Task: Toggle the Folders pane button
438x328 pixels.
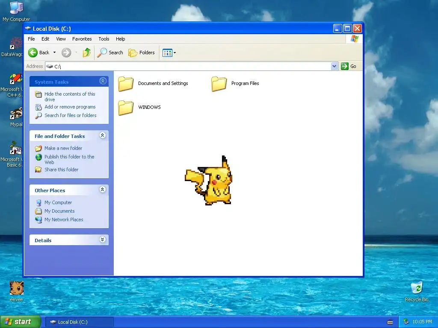Action: (x=142, y=53)
